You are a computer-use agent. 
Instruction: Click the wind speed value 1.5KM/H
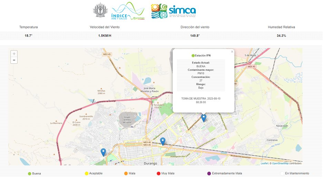pos(105,36)
